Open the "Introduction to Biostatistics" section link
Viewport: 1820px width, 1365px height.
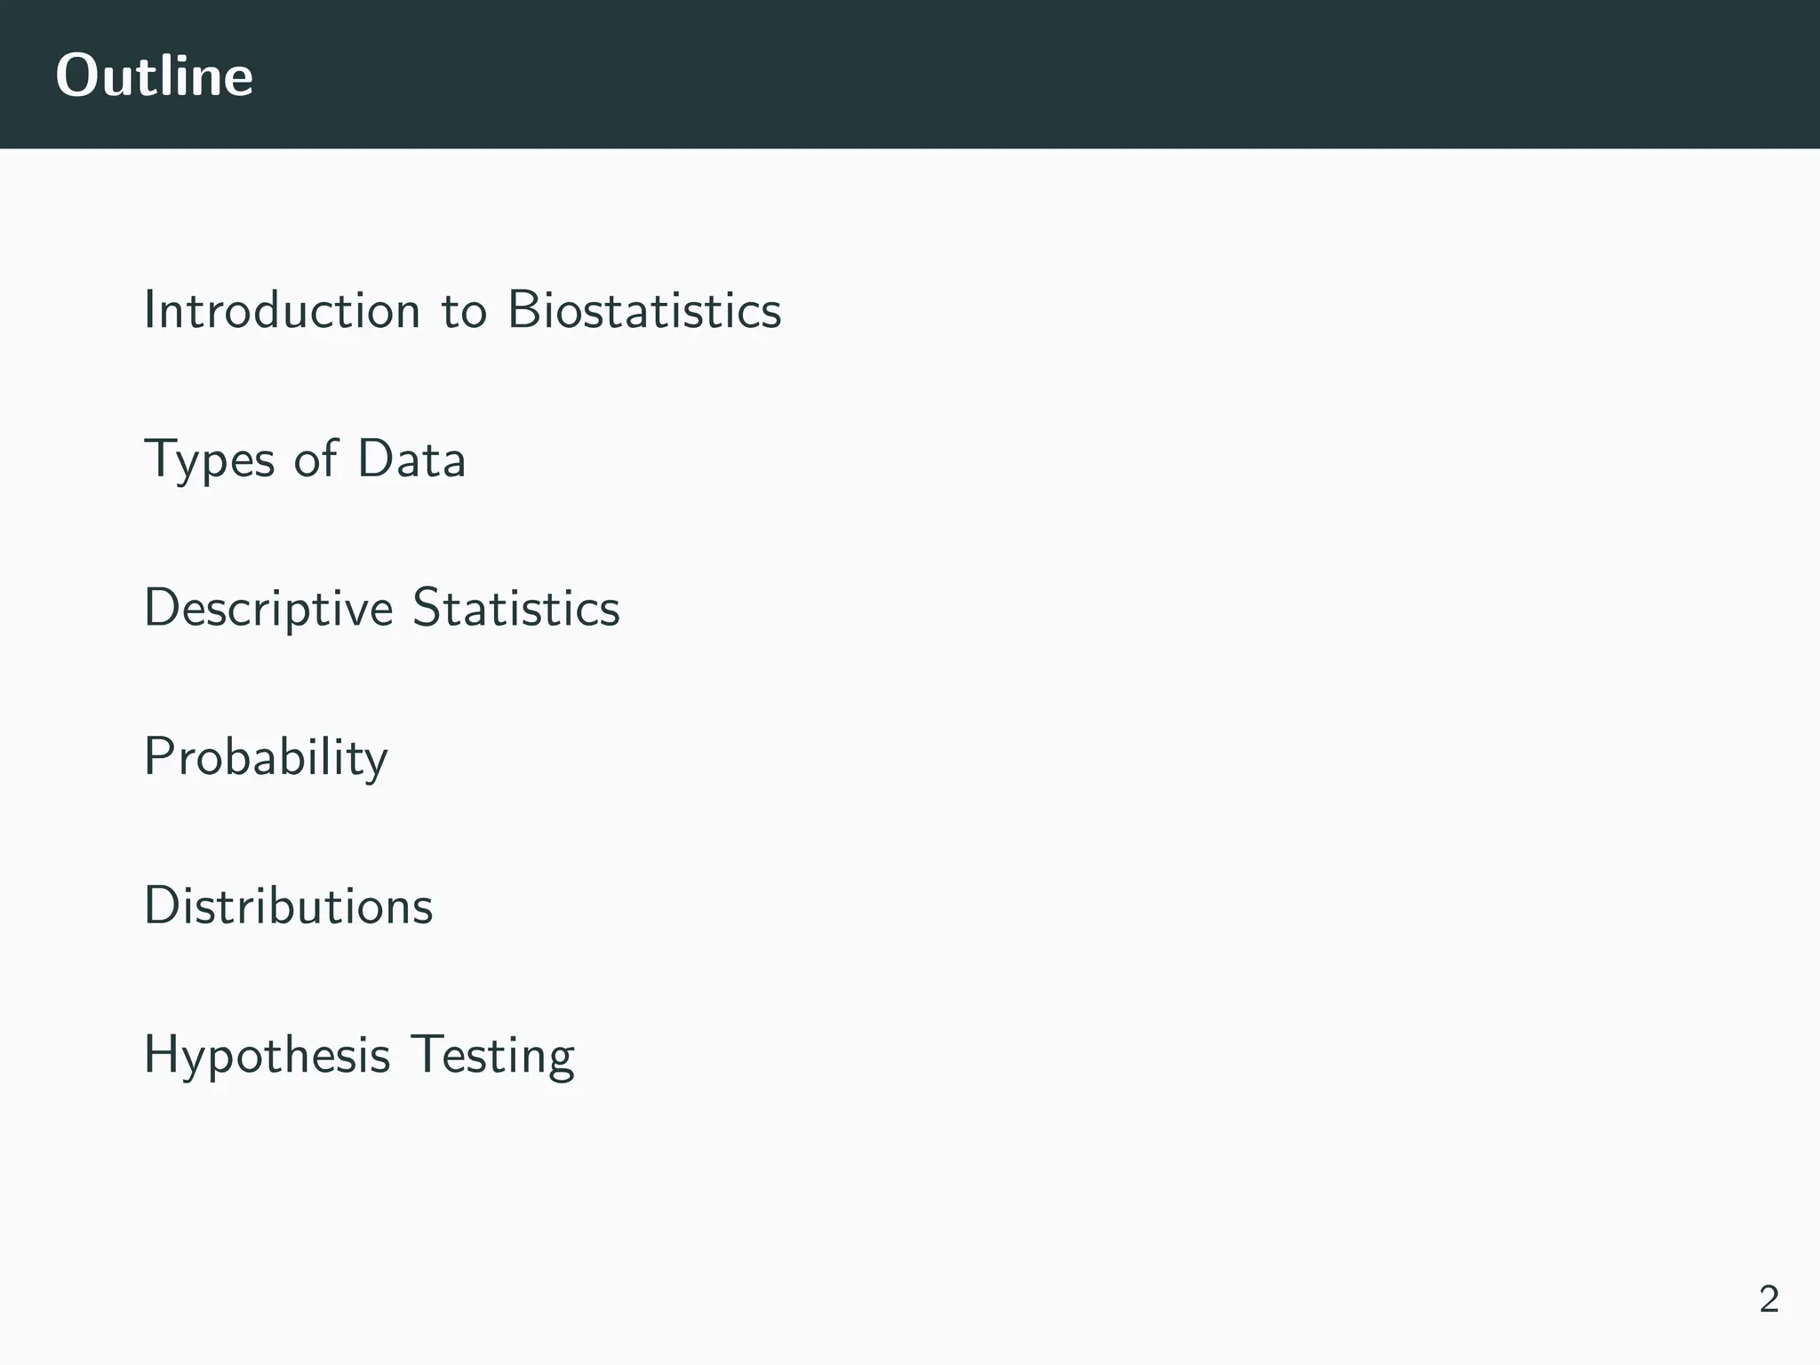pos(462,310)
